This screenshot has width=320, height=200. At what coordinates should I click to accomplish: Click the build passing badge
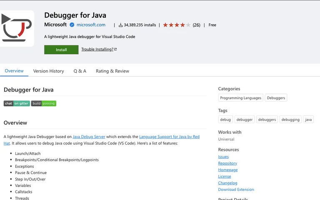coord(44,103)
